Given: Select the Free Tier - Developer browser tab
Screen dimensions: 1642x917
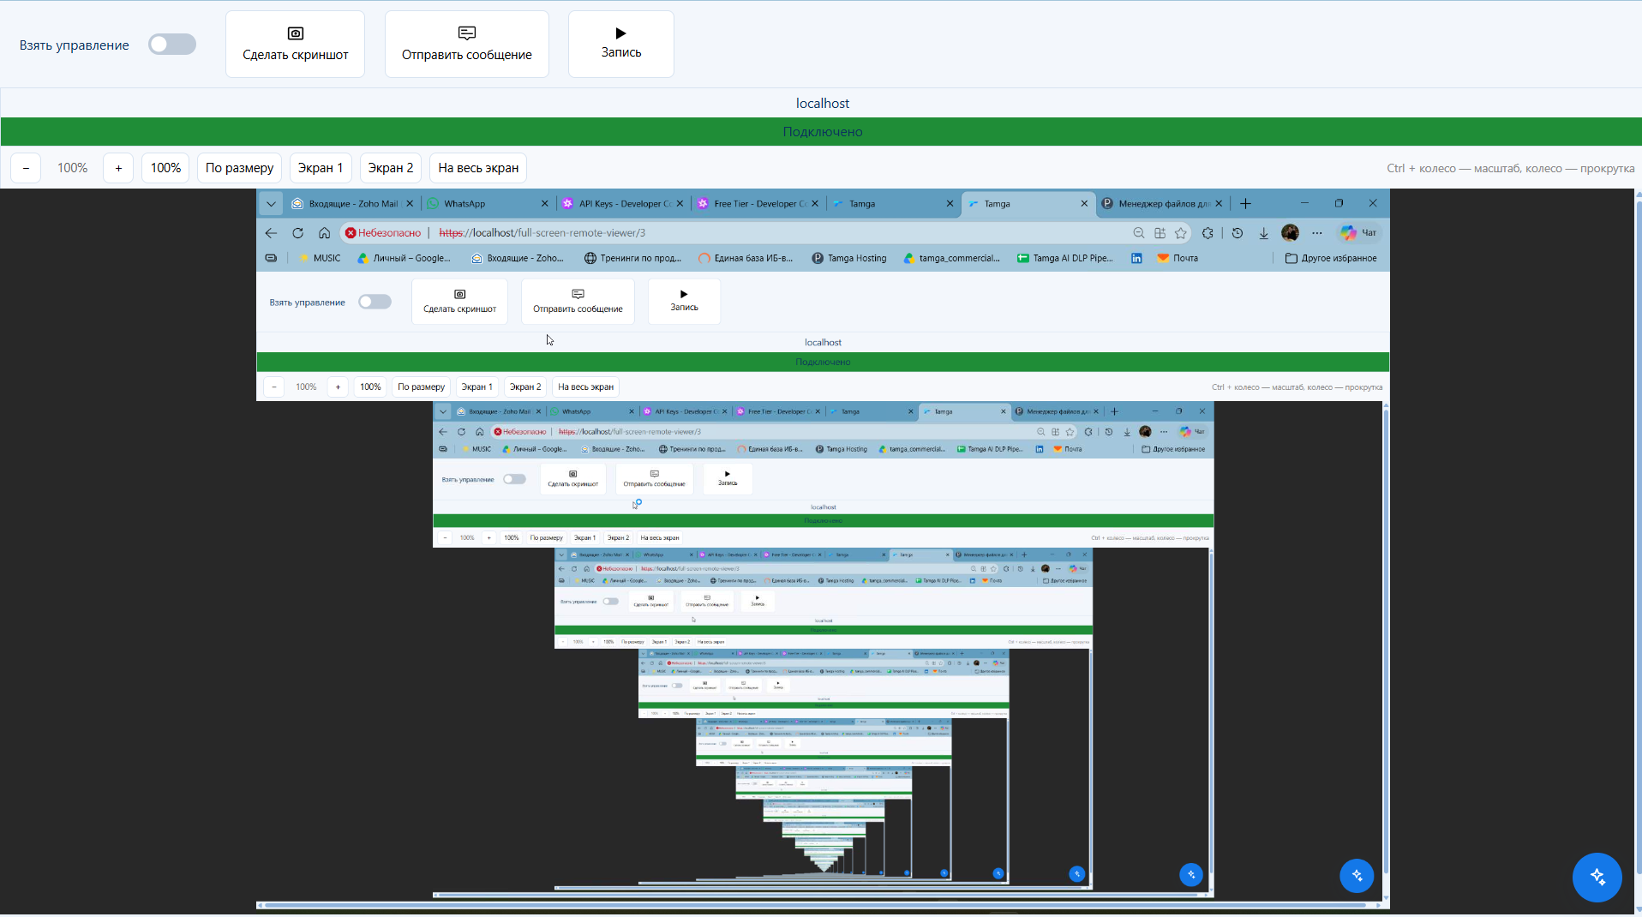Looking at the screenshot, I should click(x=758, y=204).
